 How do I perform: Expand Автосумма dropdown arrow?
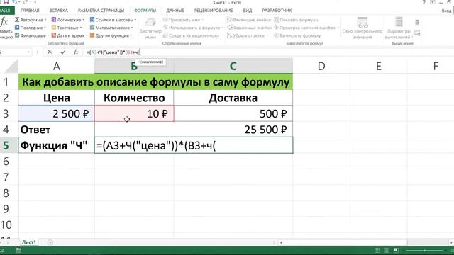(x=45, y=20)
